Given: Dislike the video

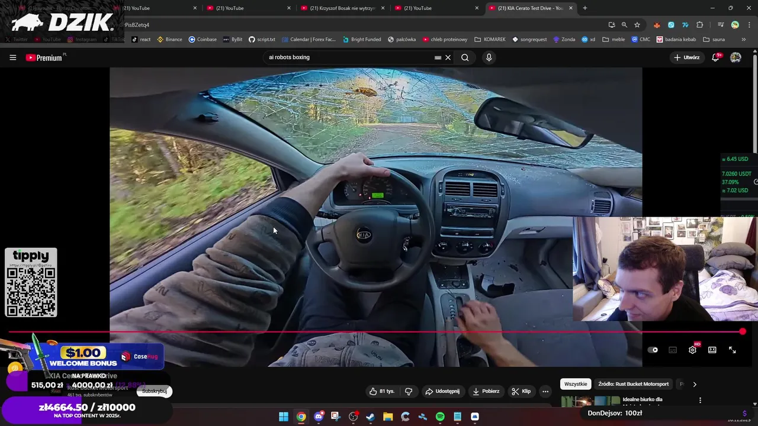Looking at the screenshot, I should point(409,391).
